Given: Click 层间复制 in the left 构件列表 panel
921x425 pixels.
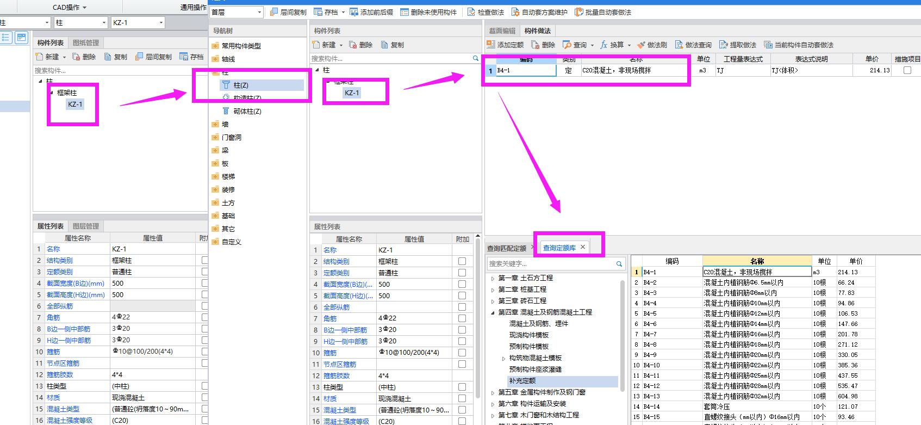Looking at the screenshot, I should click(153, 57).
